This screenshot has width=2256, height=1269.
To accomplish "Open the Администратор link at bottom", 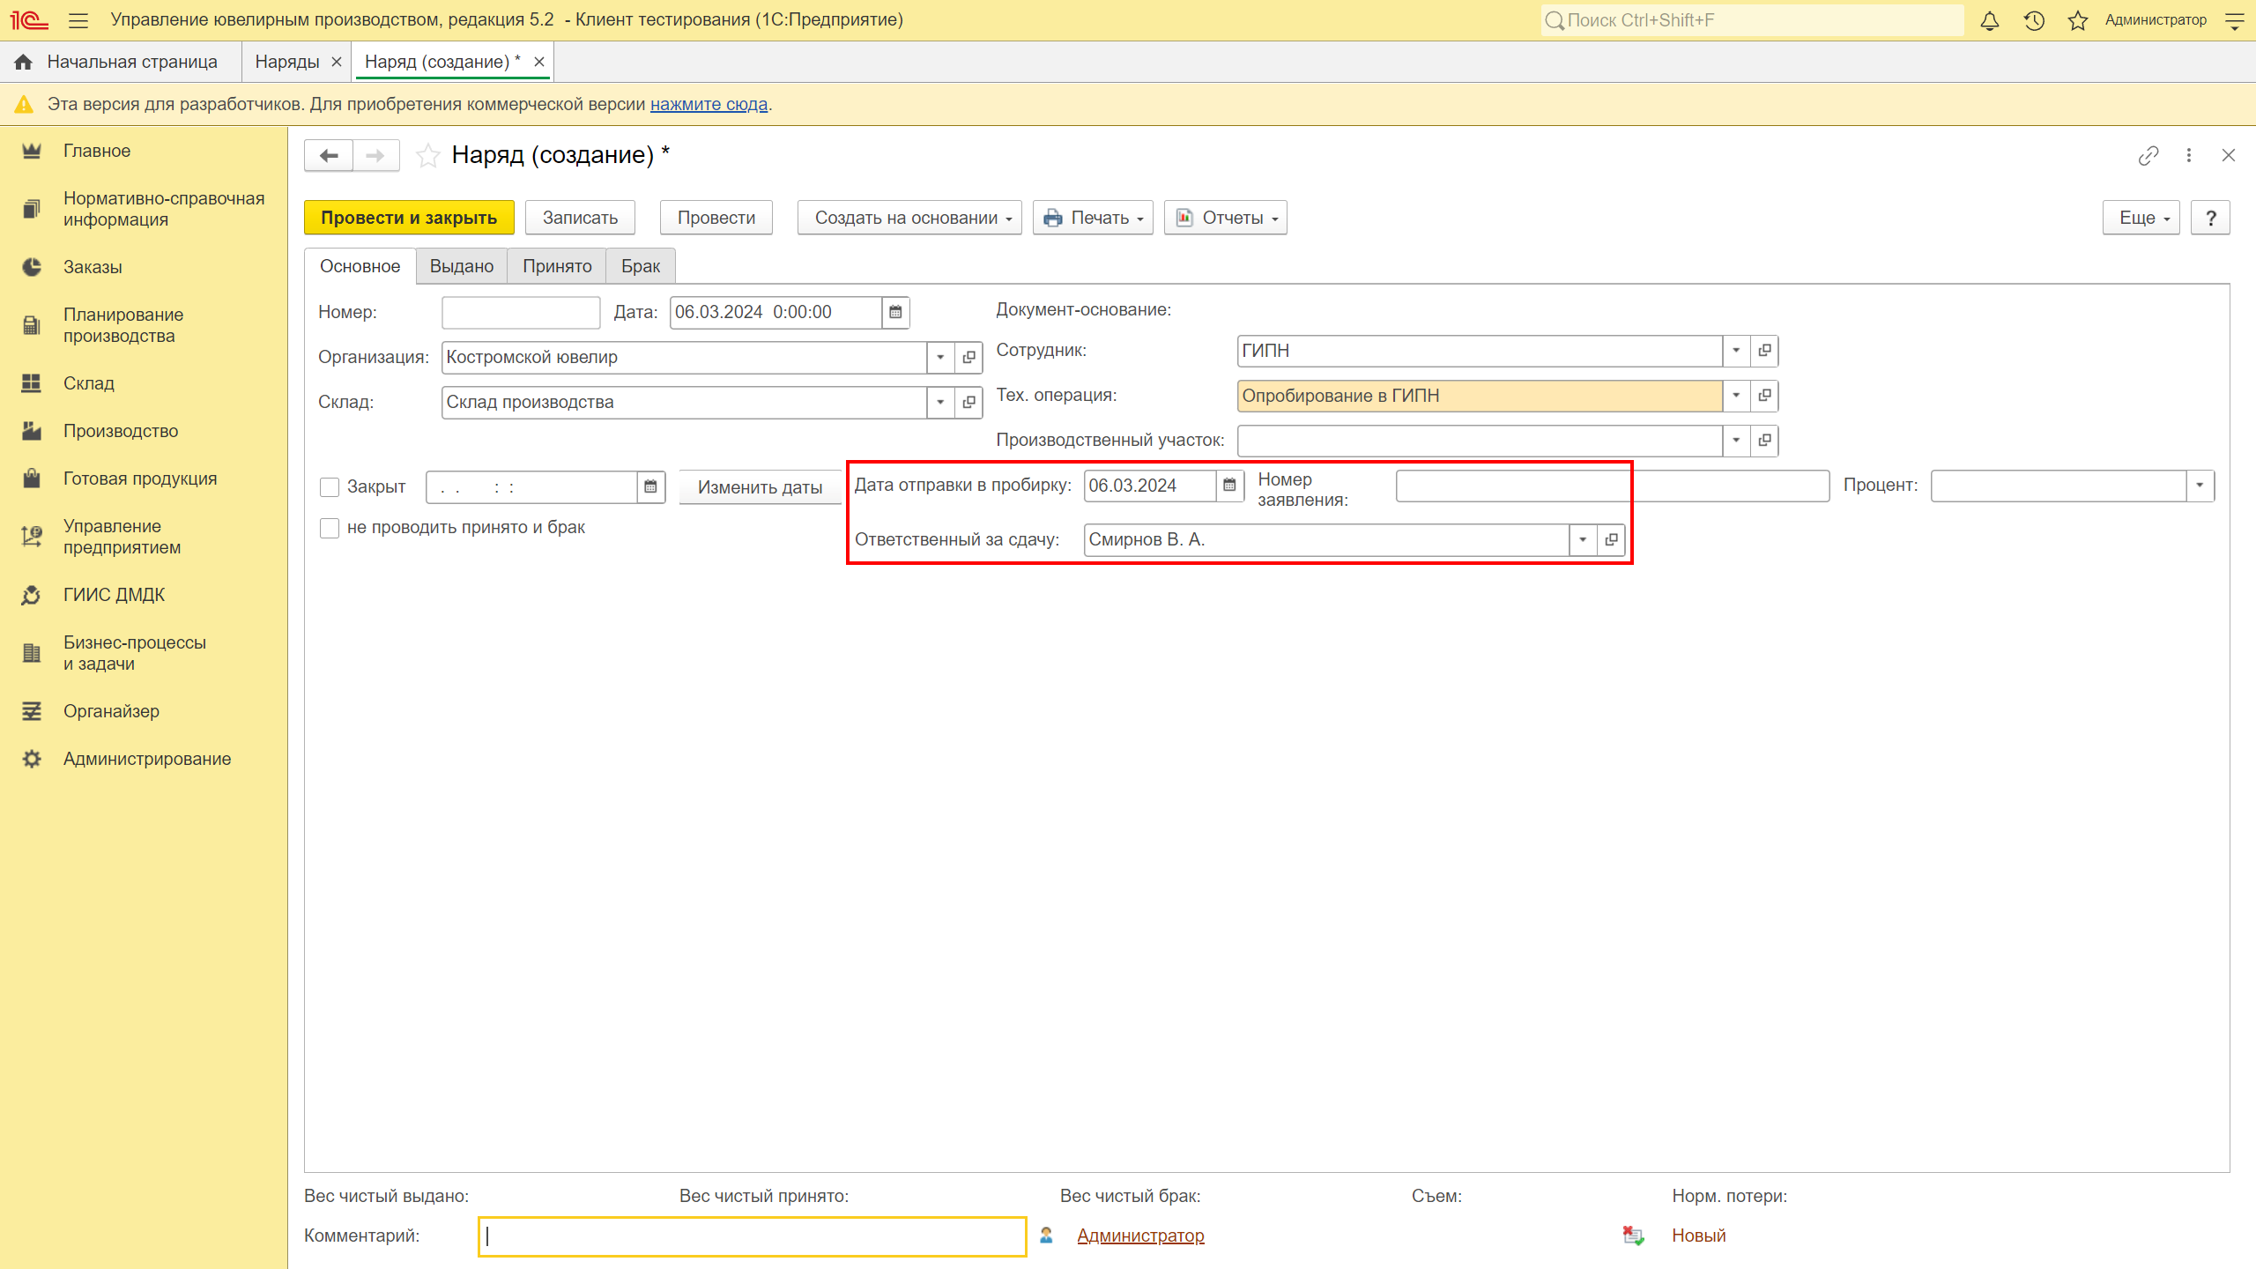I will click(x=1140, y=1236).
